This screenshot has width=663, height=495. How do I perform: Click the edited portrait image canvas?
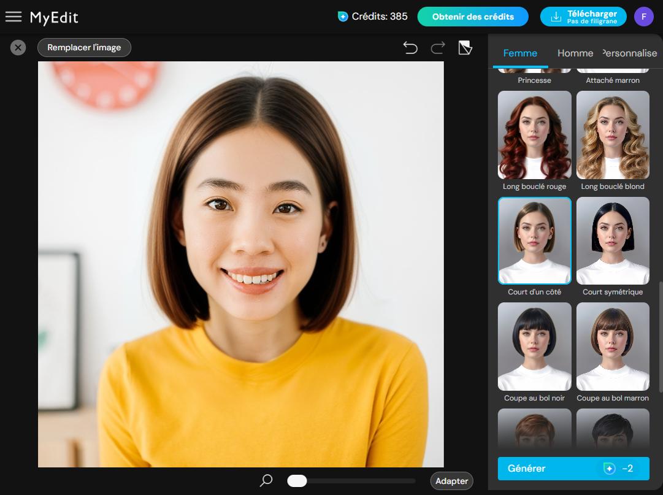click(x=241, y=264)
